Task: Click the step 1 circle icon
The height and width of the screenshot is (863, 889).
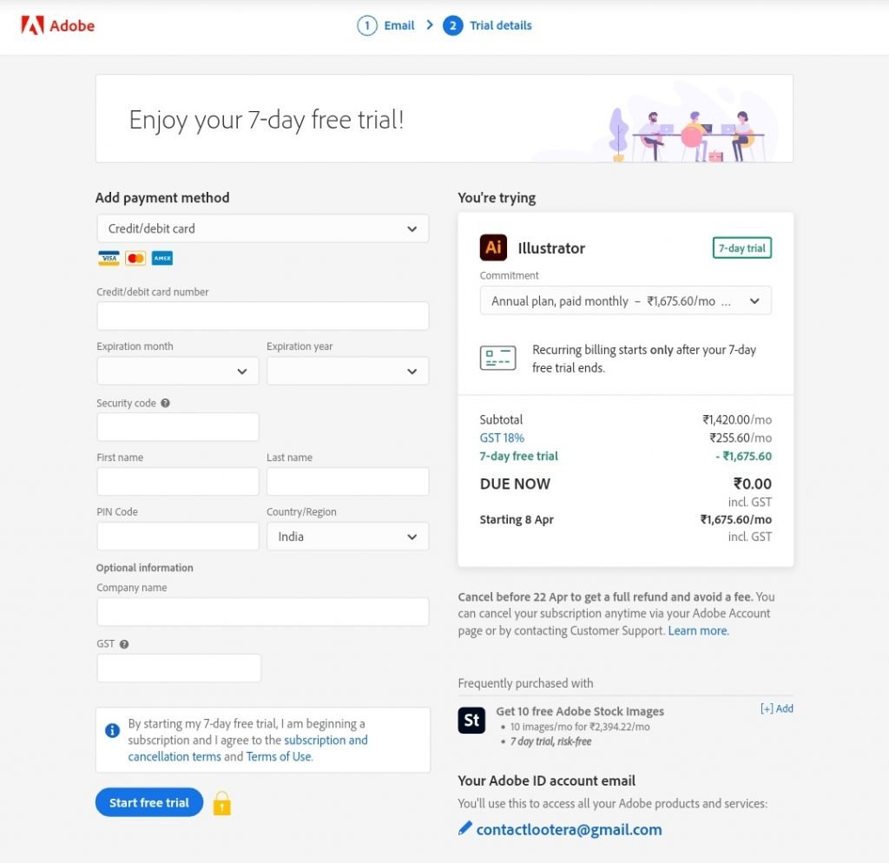Action: tap(367, 25)
